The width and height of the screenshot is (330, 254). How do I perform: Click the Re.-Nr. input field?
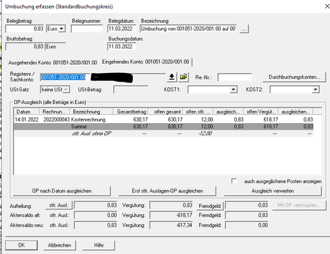(x=235, y=77)
